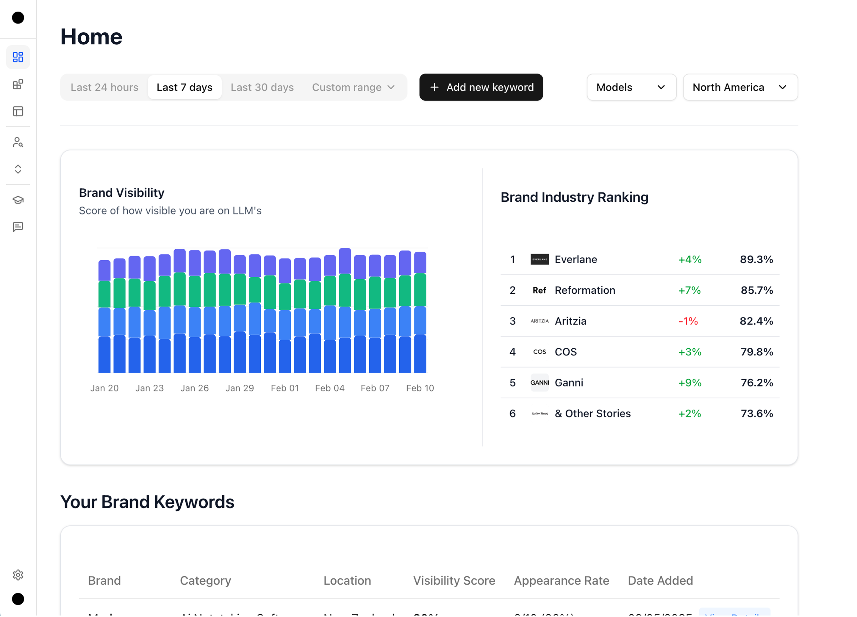Click the tallest bar near Feb 05
This screenshot has width=857, height=617.
click(345, 311)
